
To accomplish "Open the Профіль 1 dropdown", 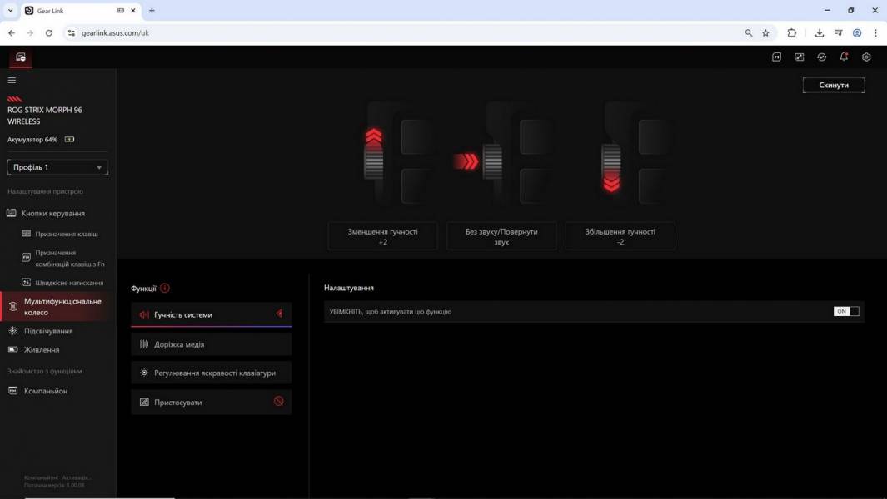I will pyautogui.click(x=57, y=167).
